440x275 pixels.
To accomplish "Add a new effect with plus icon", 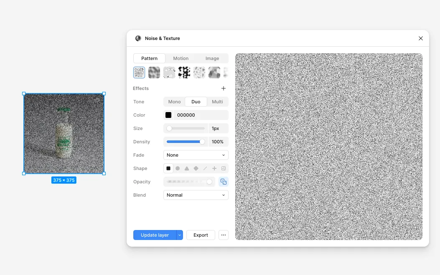I will [224, 88].
